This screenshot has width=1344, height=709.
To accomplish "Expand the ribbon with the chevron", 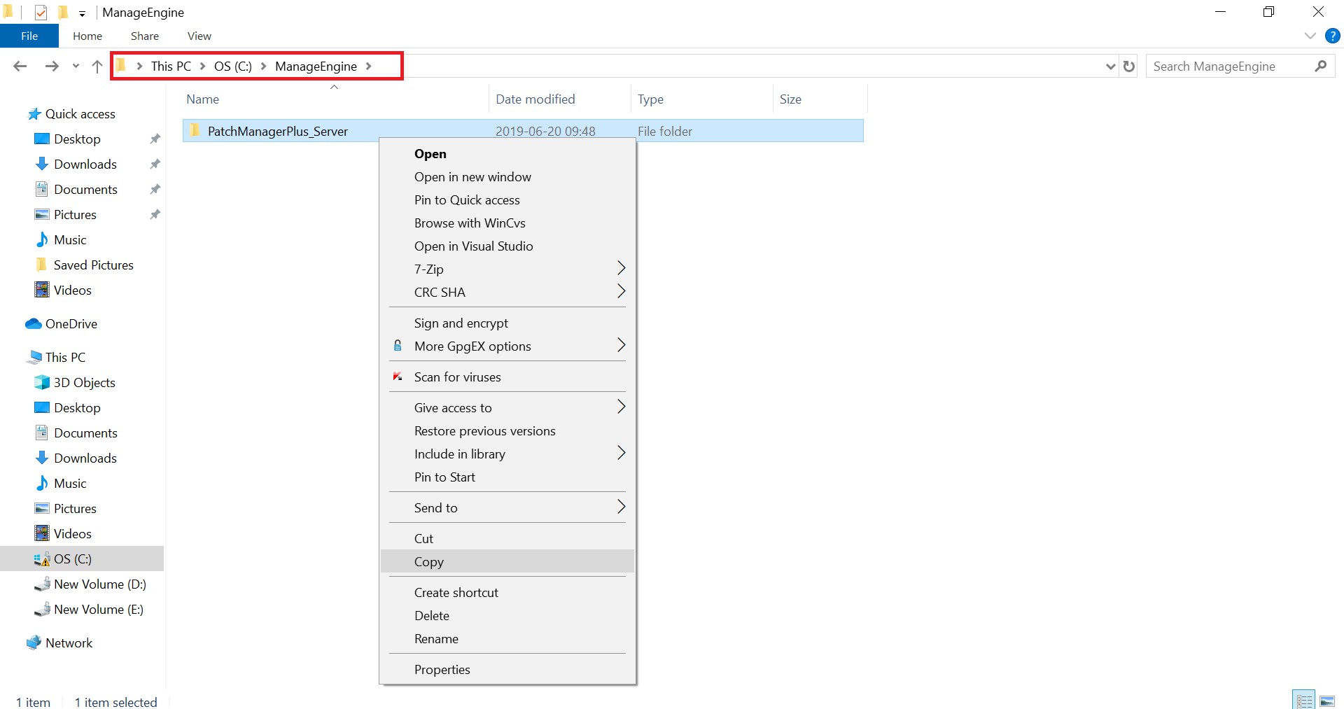I will (x=1310, y=36).
